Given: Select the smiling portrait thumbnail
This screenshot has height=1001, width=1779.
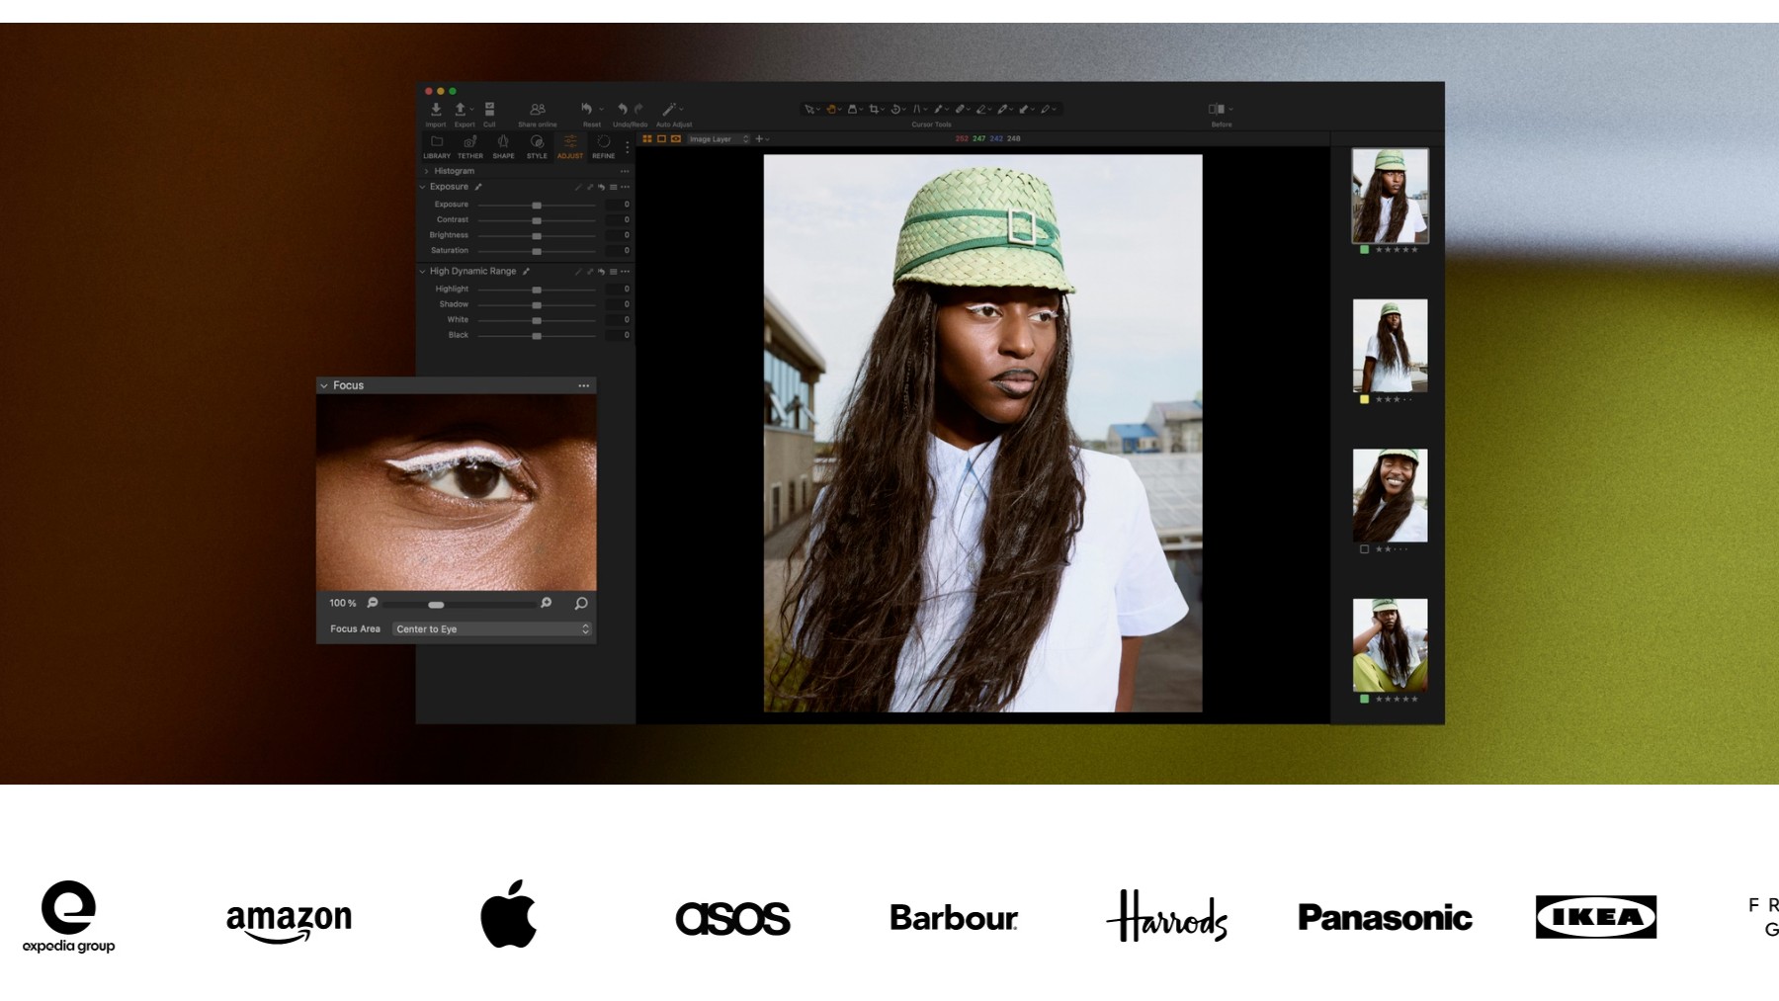Looking at the screenshot, I should click(1390, 495).
